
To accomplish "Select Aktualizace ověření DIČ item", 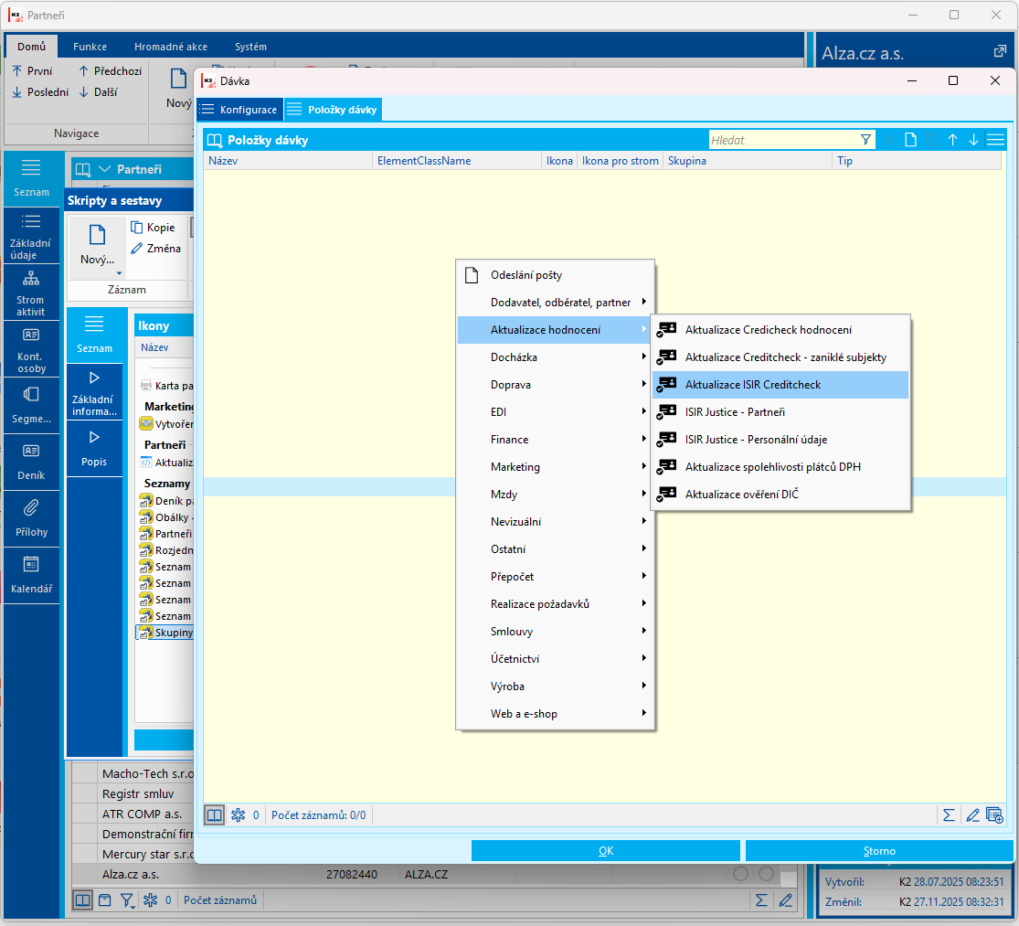I will pos(780,494).
